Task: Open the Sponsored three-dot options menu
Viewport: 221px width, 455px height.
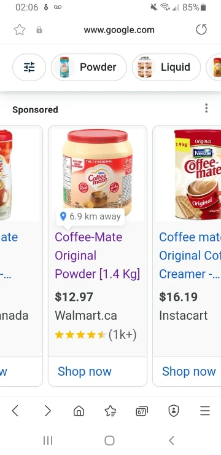Action: tap(206, 108)
